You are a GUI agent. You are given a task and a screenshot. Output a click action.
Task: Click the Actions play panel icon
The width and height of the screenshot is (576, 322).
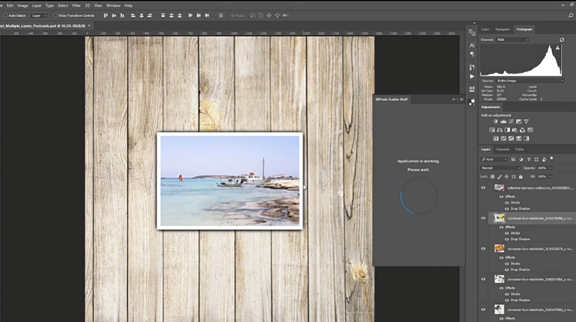coord(472,77)
